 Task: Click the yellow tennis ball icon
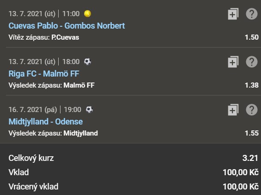pos(88,14)
